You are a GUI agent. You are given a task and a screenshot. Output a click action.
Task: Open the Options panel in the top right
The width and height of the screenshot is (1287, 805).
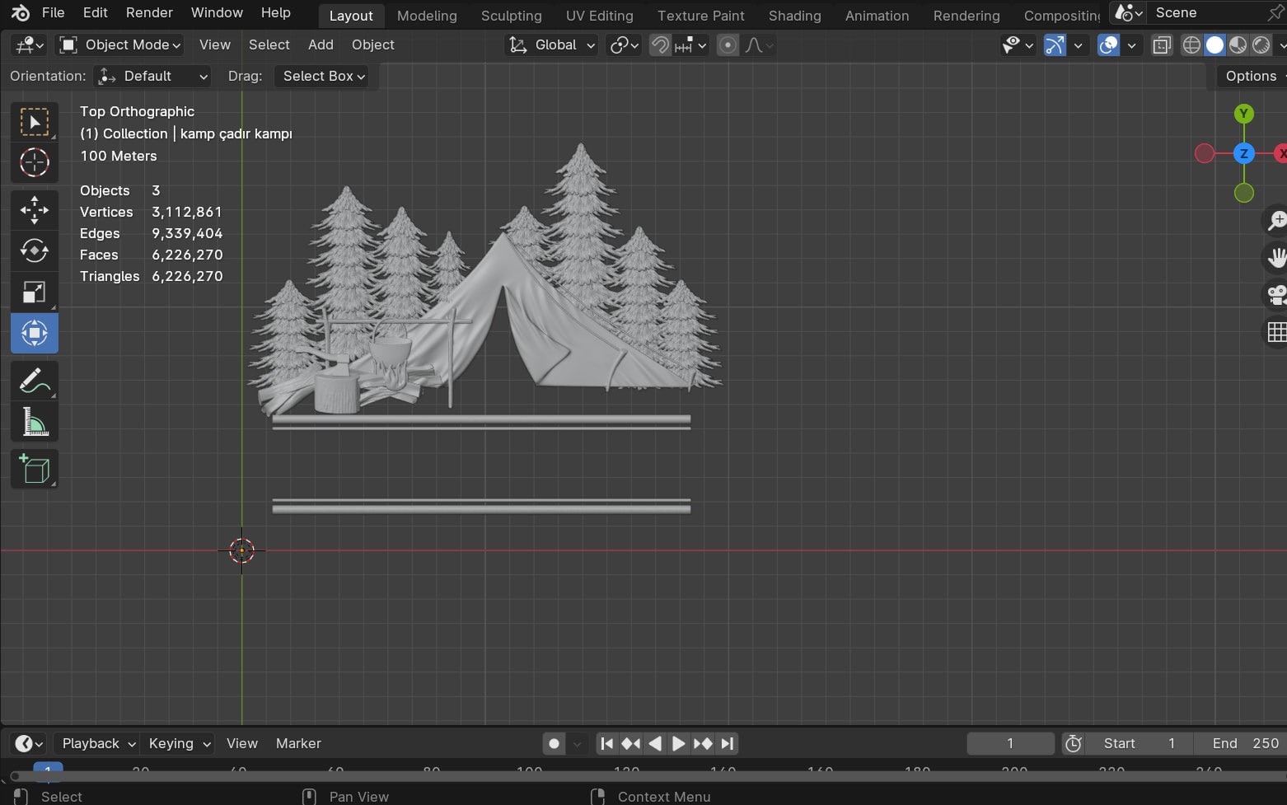(1250, 76)
